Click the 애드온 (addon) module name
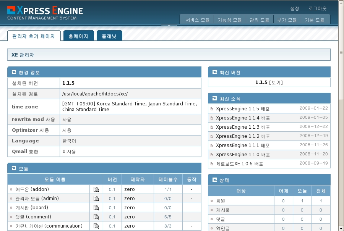 click(x=32, y=189)
